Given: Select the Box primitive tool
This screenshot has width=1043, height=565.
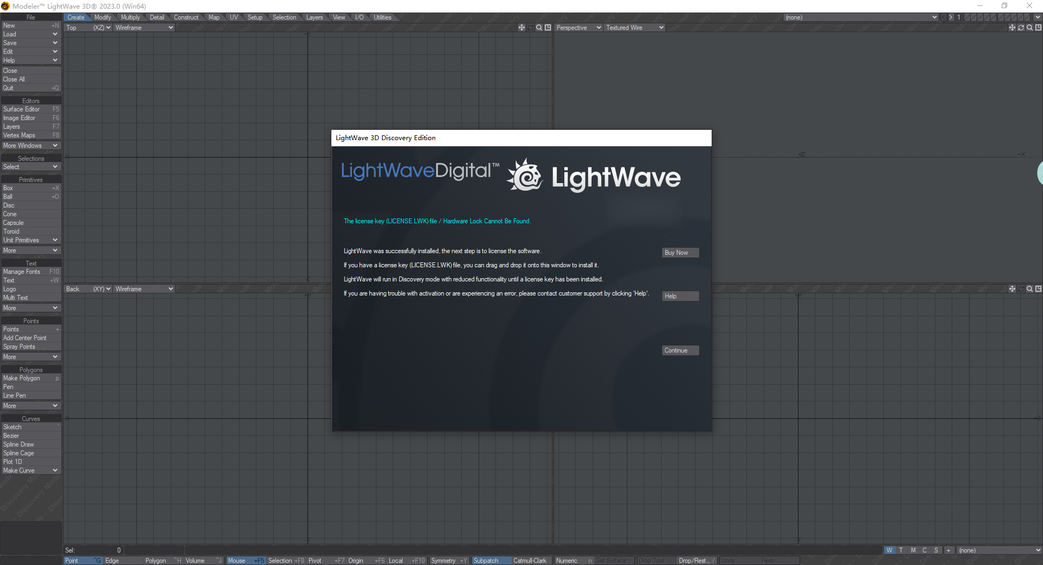Looking at the screenshot, I should pos(31,188).
